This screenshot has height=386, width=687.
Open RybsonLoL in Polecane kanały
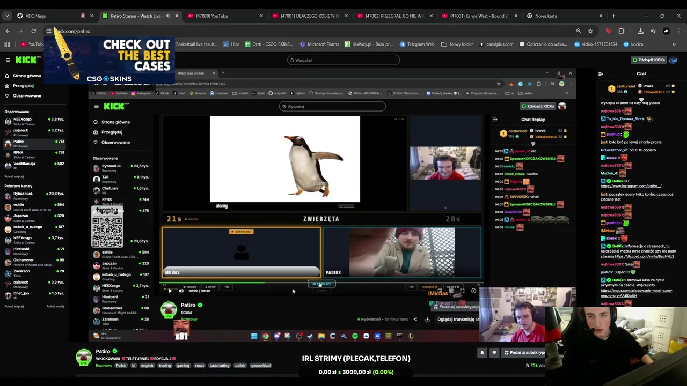(x=34, y=196)
